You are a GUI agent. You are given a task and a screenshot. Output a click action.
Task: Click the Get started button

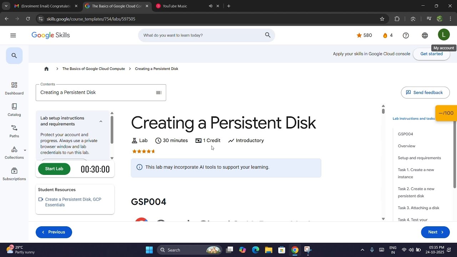click(431, 54)
